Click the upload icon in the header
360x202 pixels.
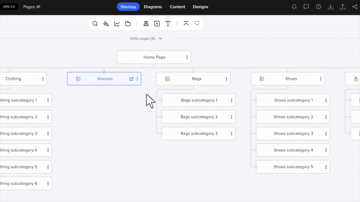click(343, 7)
